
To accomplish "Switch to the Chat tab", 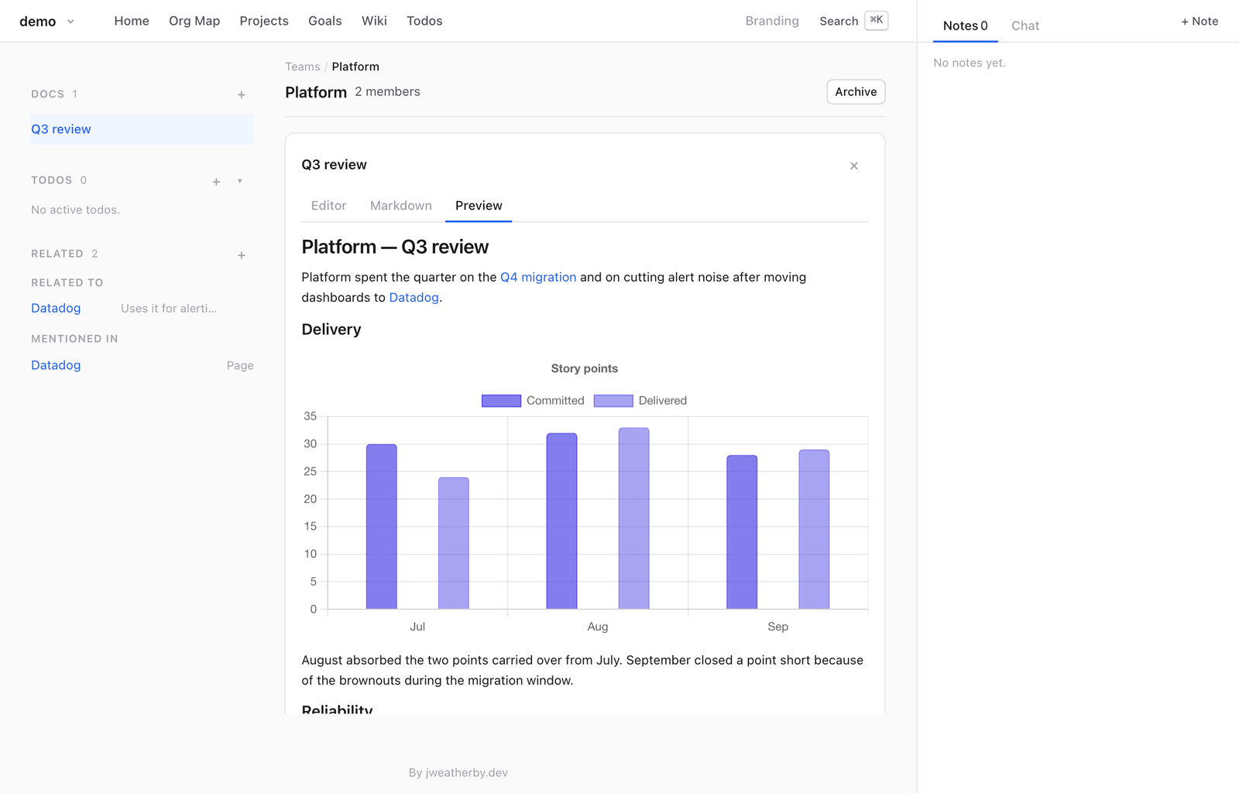I will (1025, 26).
